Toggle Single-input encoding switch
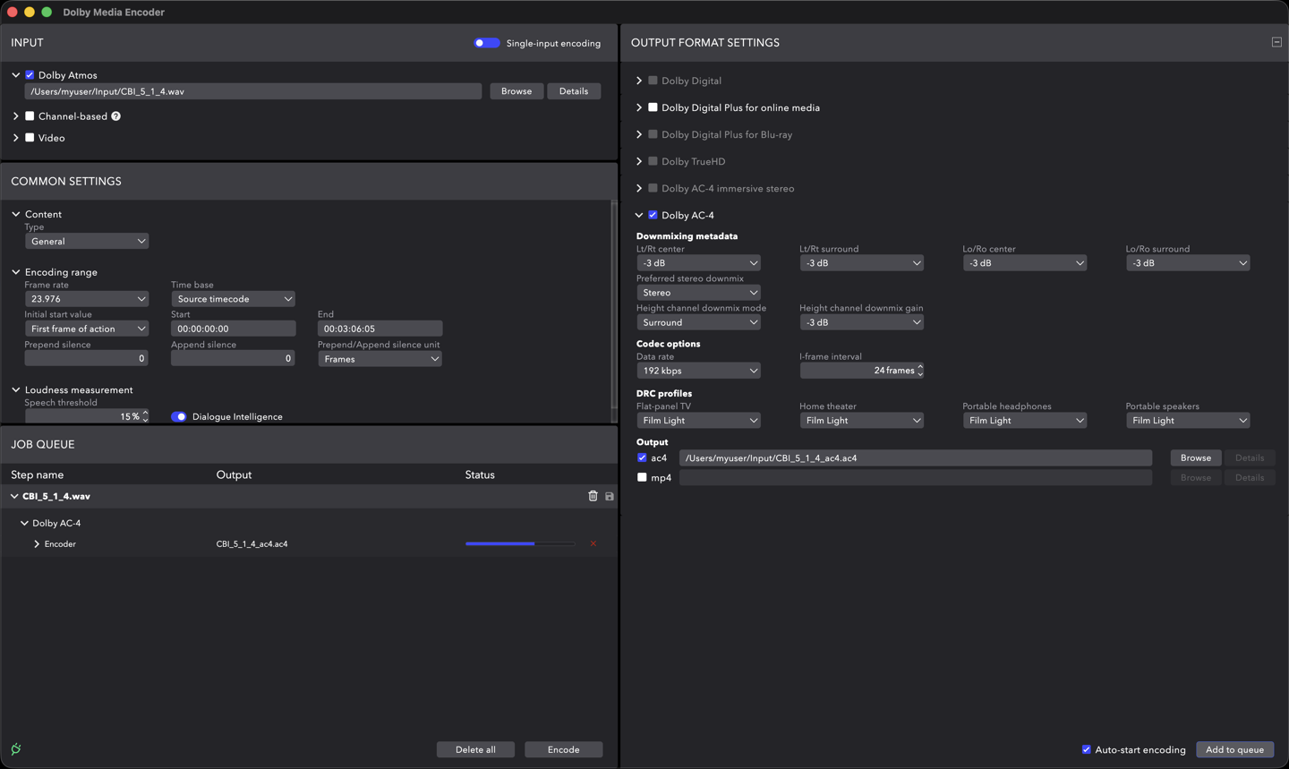Image resolution: width=1289 pixels, height=769 pixels. [487, 43]
